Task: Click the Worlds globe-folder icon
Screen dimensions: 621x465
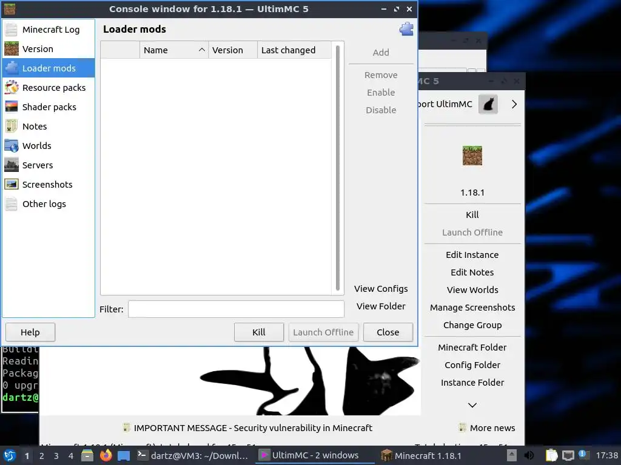Action: [x=12, y=146]
